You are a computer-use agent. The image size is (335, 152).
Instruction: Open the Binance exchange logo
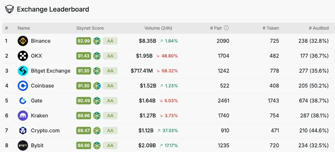[x=23, y=41]
